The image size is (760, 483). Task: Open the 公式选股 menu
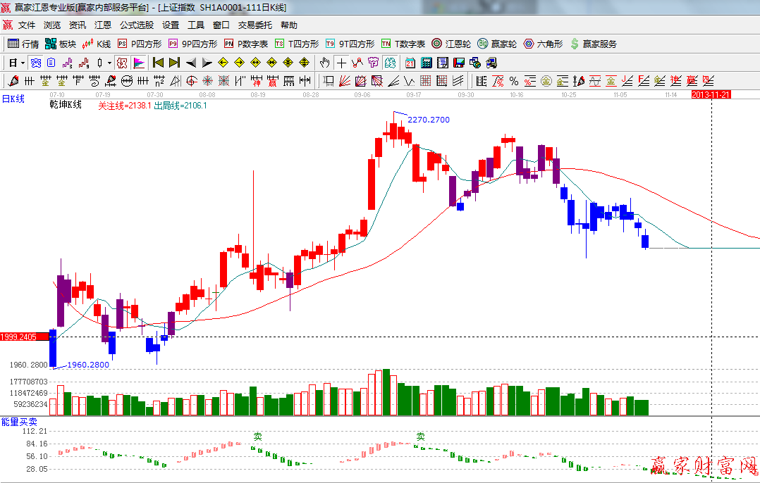[136, 25]
